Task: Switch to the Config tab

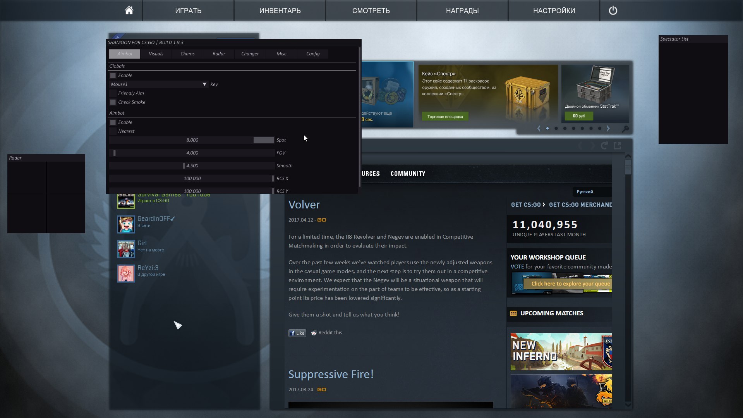Action: (313, 54)
